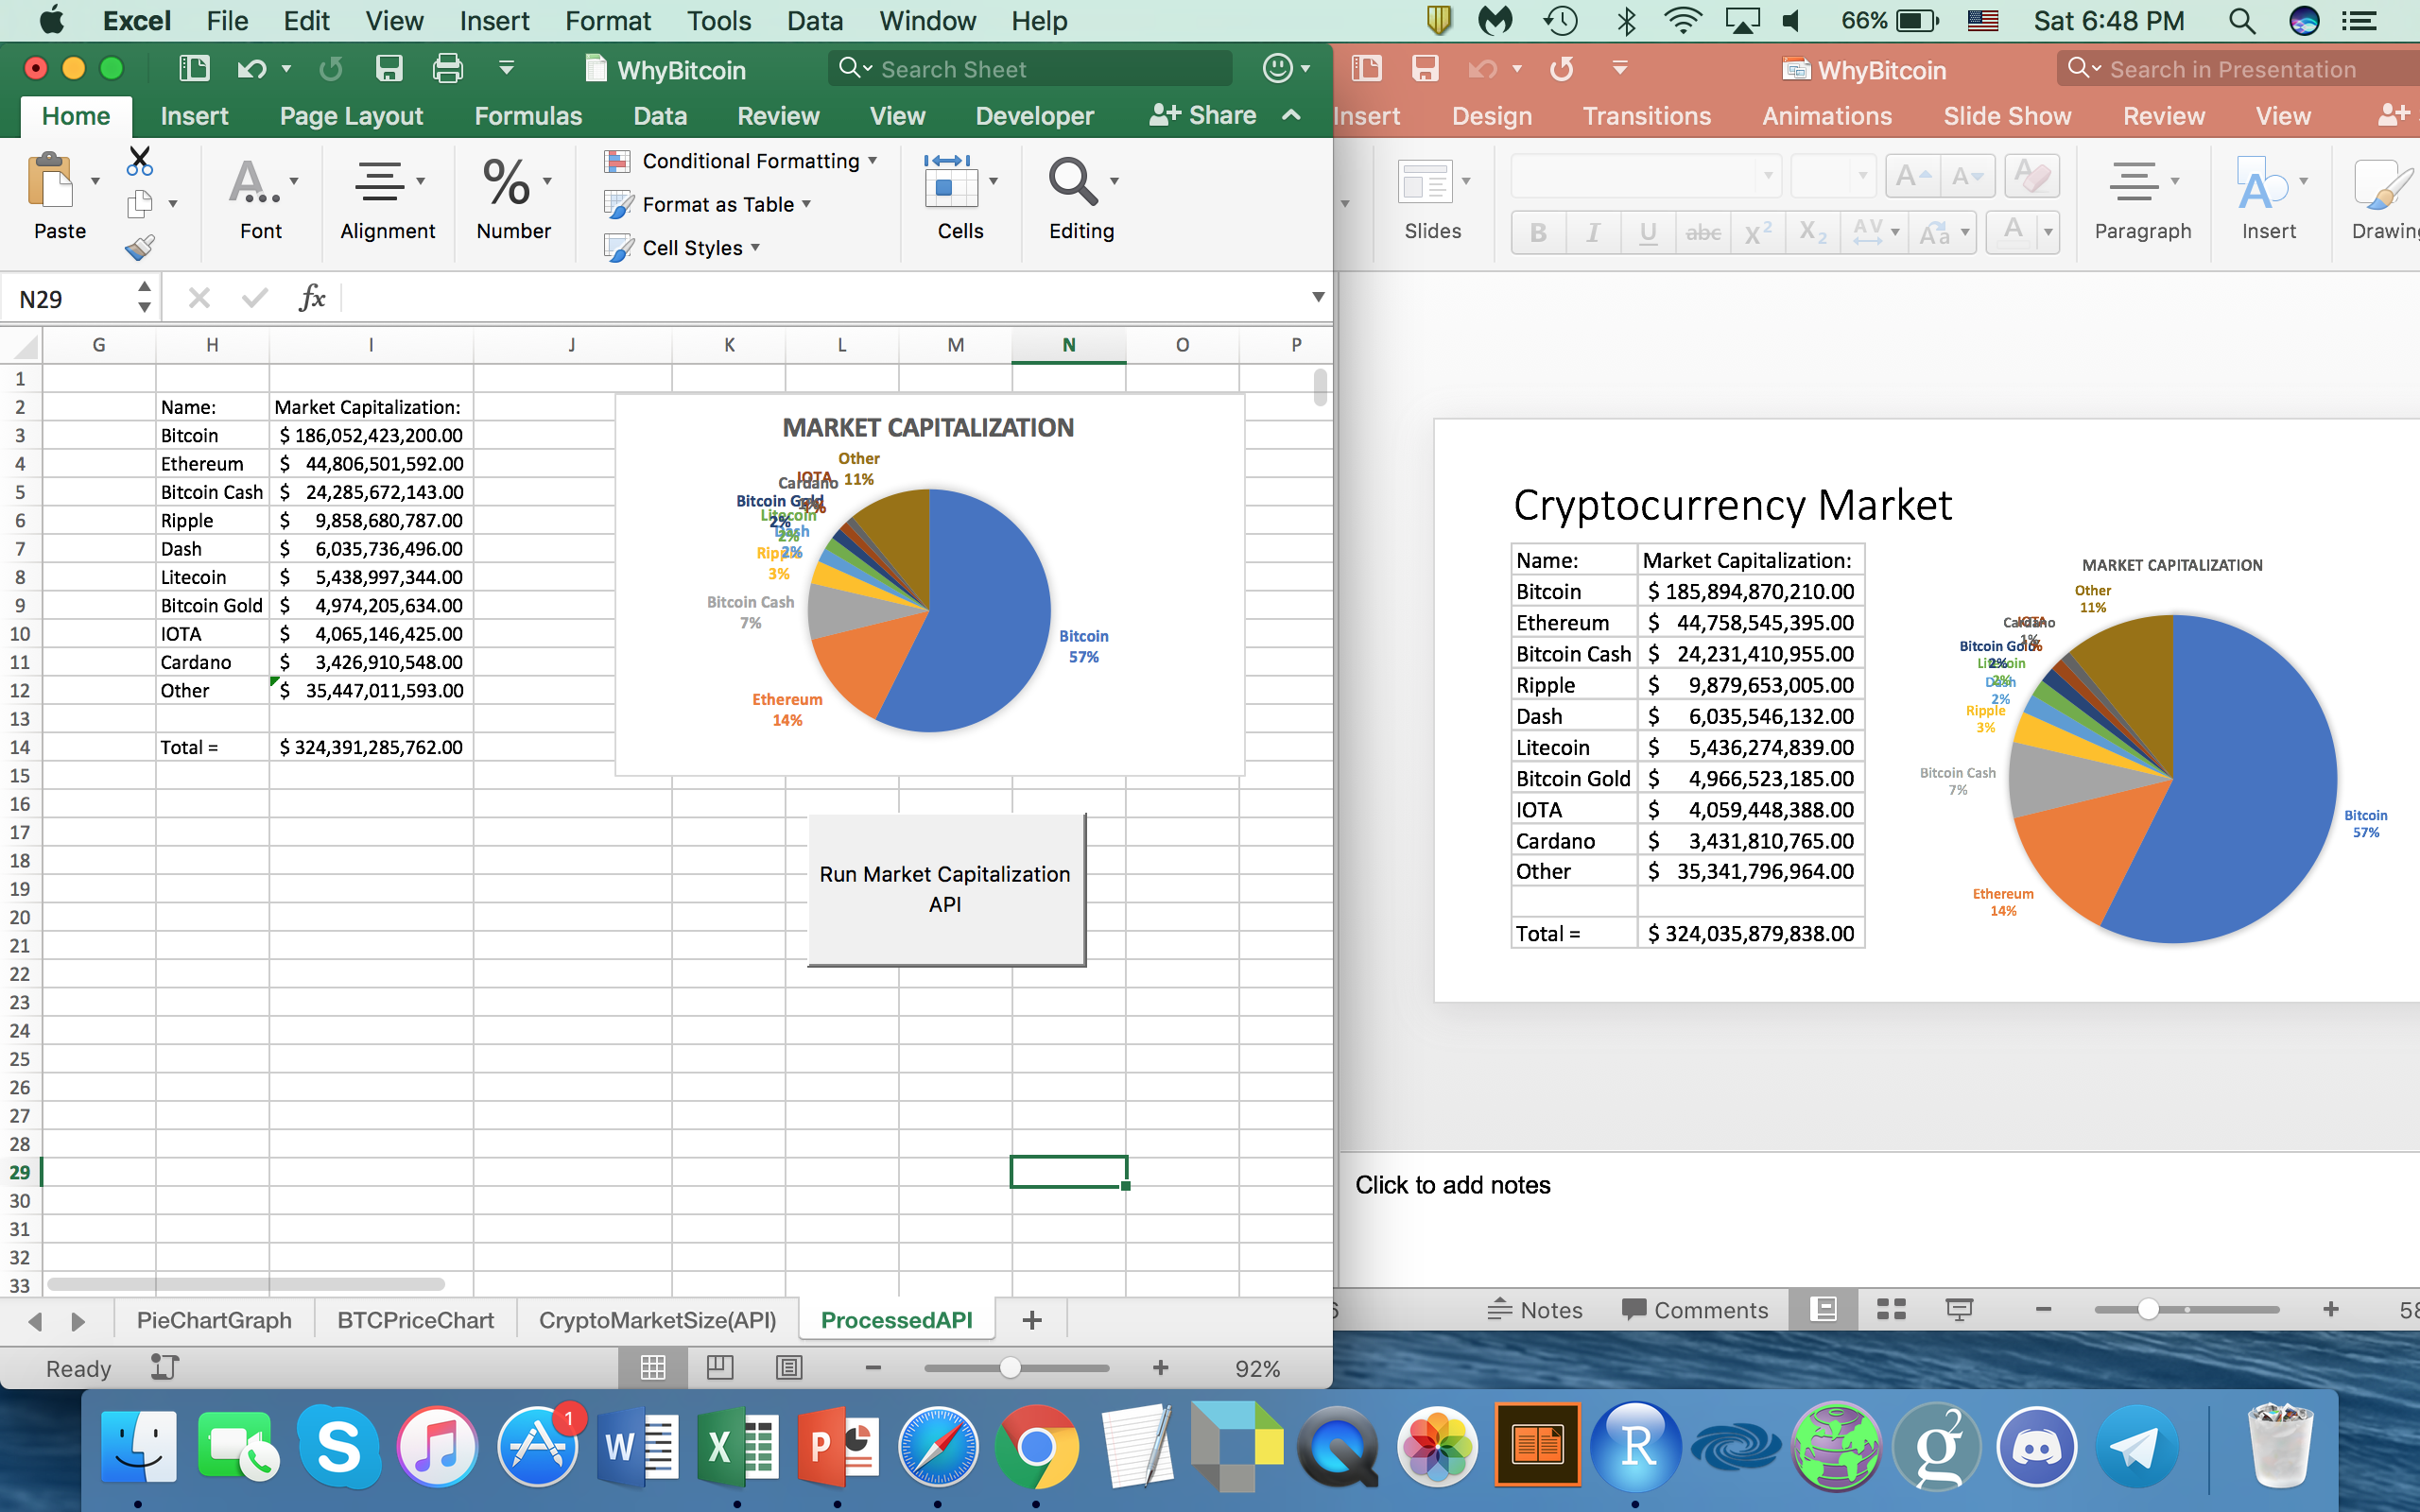
Task: Click Slide Sorter view icon in PowerPoint
Action: point(1891,1310)
